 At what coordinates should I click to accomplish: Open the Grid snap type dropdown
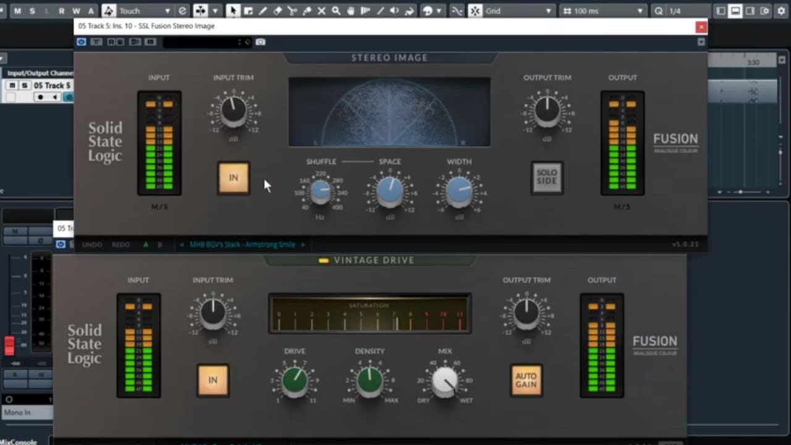click(x=518, y=11)
